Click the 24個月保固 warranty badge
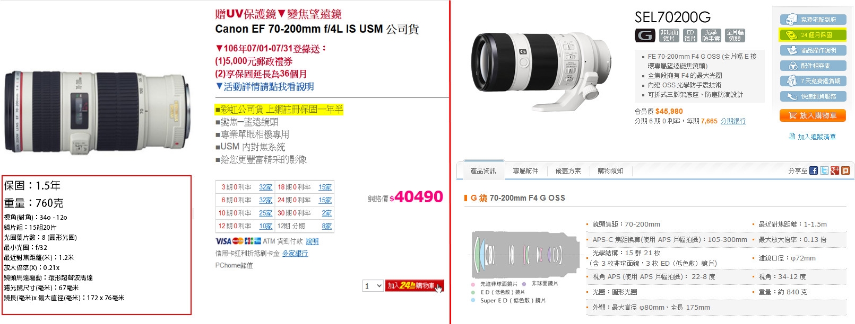The width and height of the screenshot is (855, 324). 813,35
